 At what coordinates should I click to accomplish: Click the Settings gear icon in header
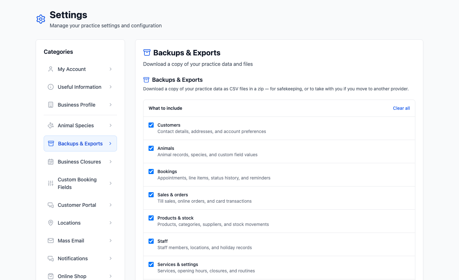41,19
